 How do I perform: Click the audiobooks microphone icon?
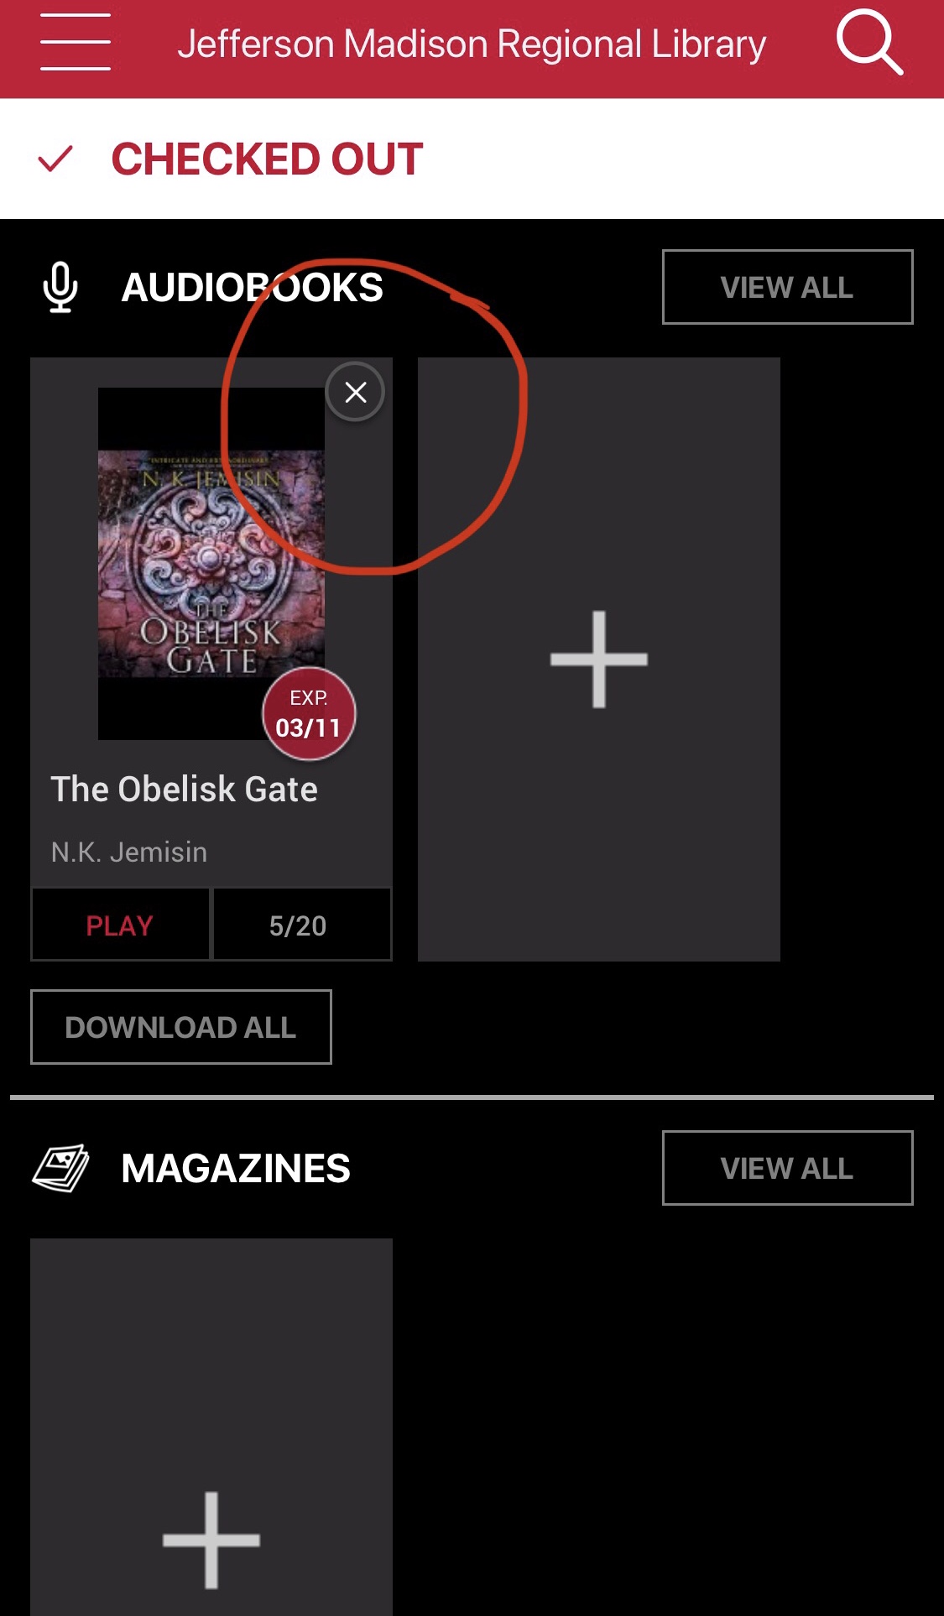[x=60, y=287]
